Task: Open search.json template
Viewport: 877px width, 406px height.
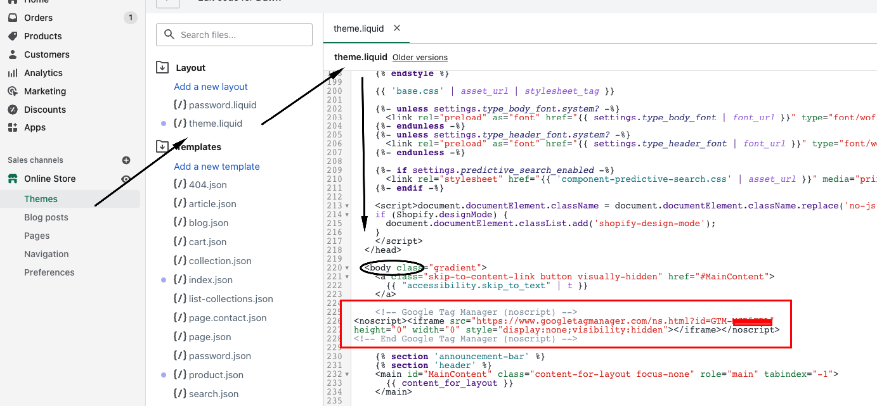Action: click(214, 394)
